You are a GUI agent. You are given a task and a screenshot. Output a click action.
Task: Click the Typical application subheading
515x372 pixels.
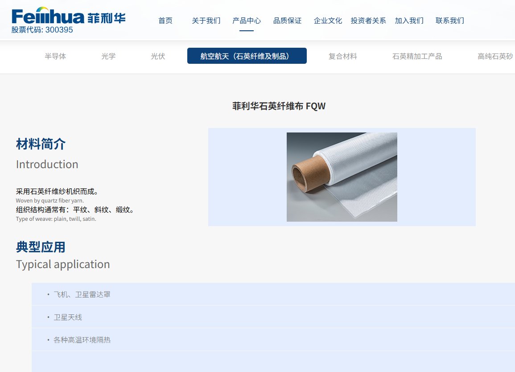click(63, 264)
